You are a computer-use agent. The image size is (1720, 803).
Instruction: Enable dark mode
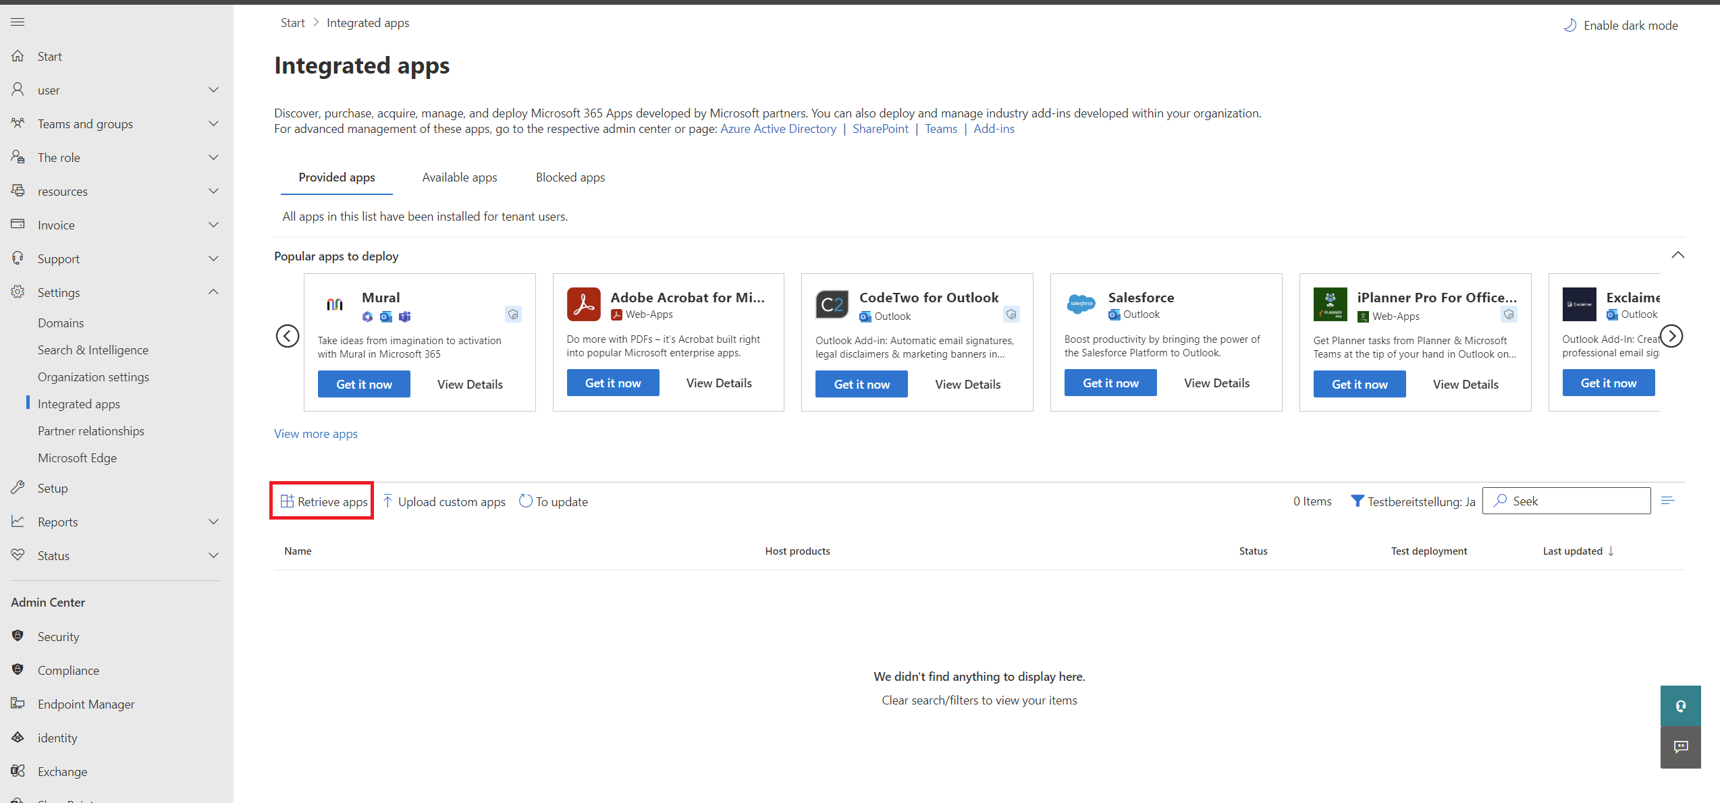tap(1620, 26)
